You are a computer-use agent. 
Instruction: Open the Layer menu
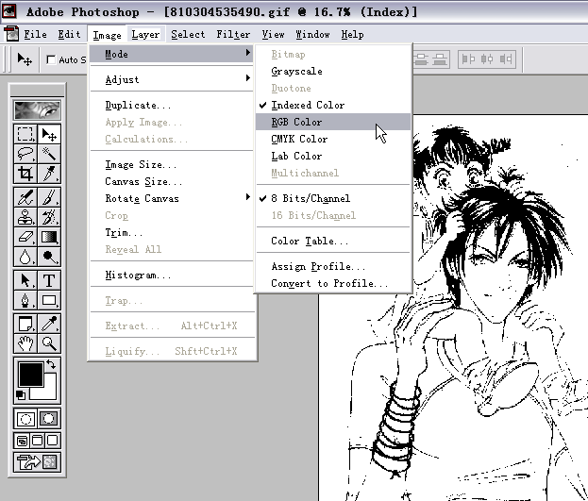click(x=145, y=35)
